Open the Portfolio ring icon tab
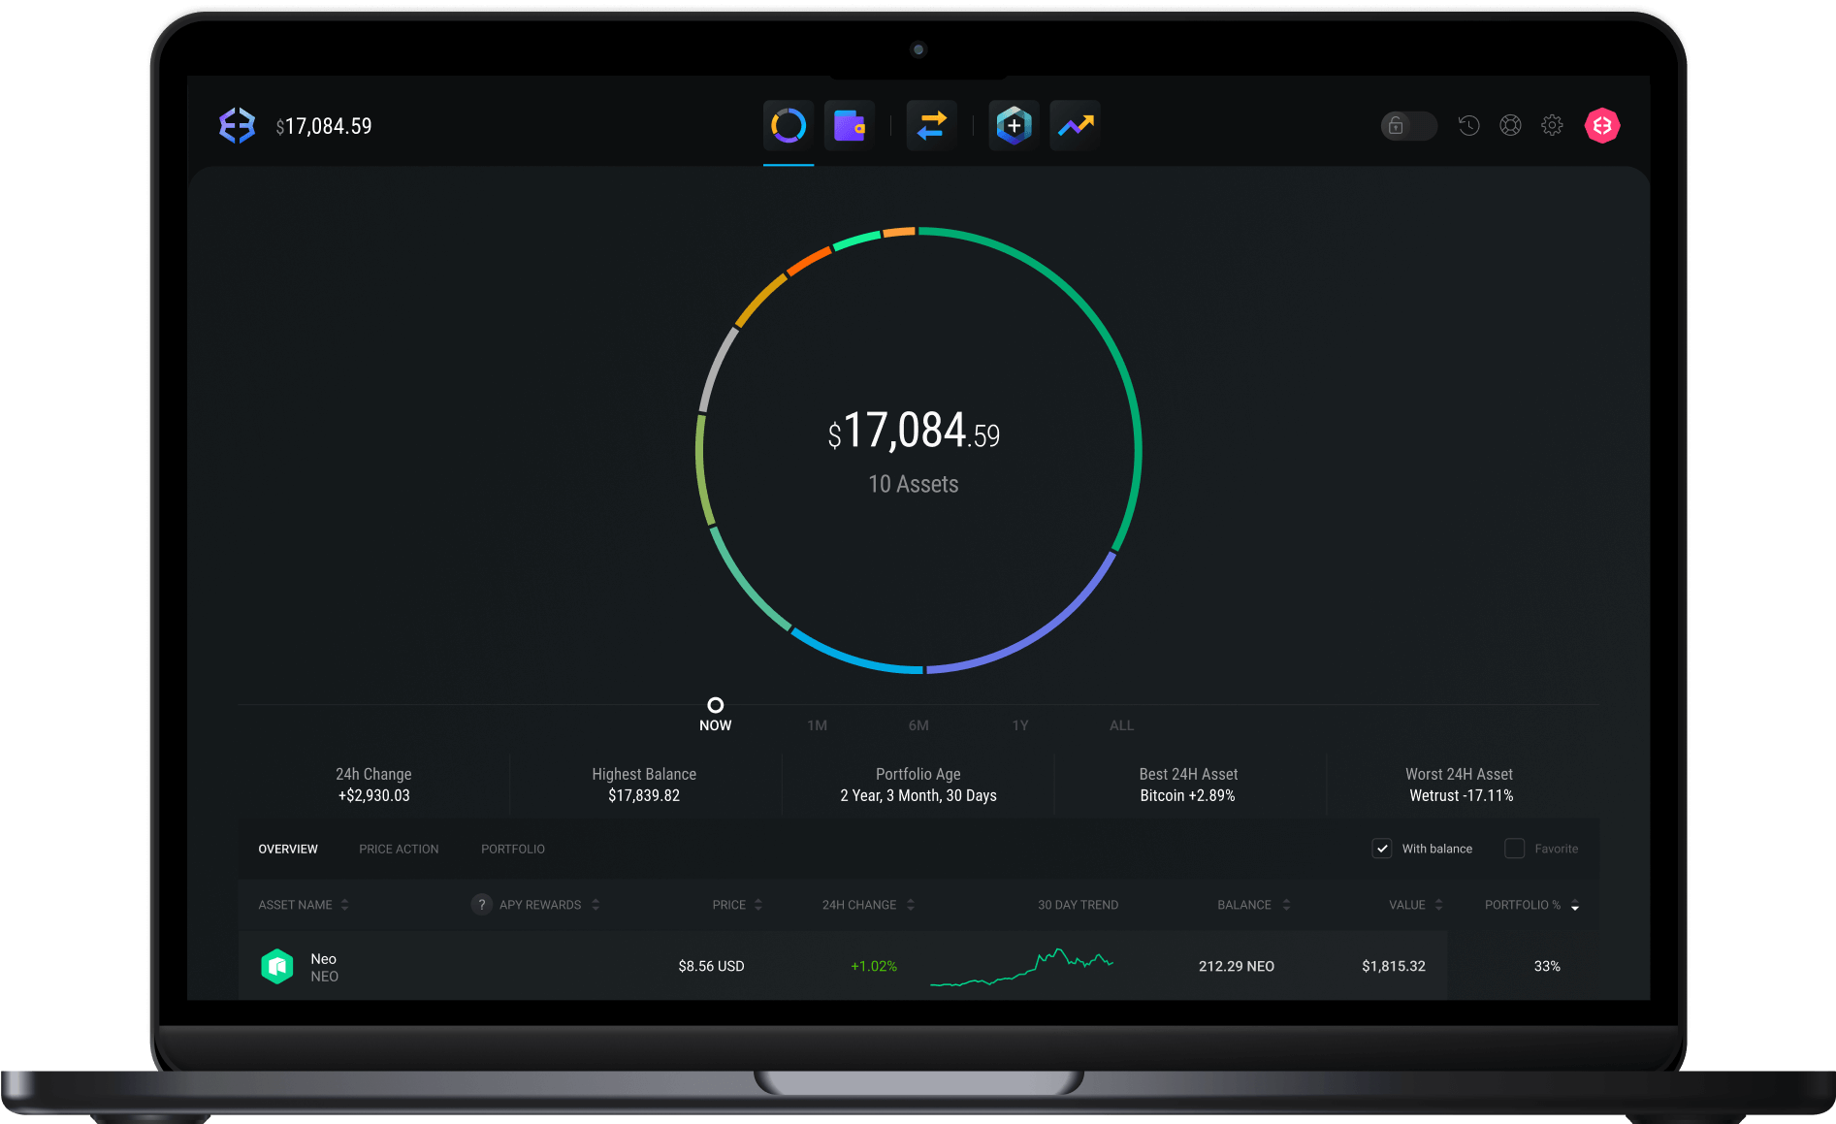The image size is (1836, 1124). 789,125
